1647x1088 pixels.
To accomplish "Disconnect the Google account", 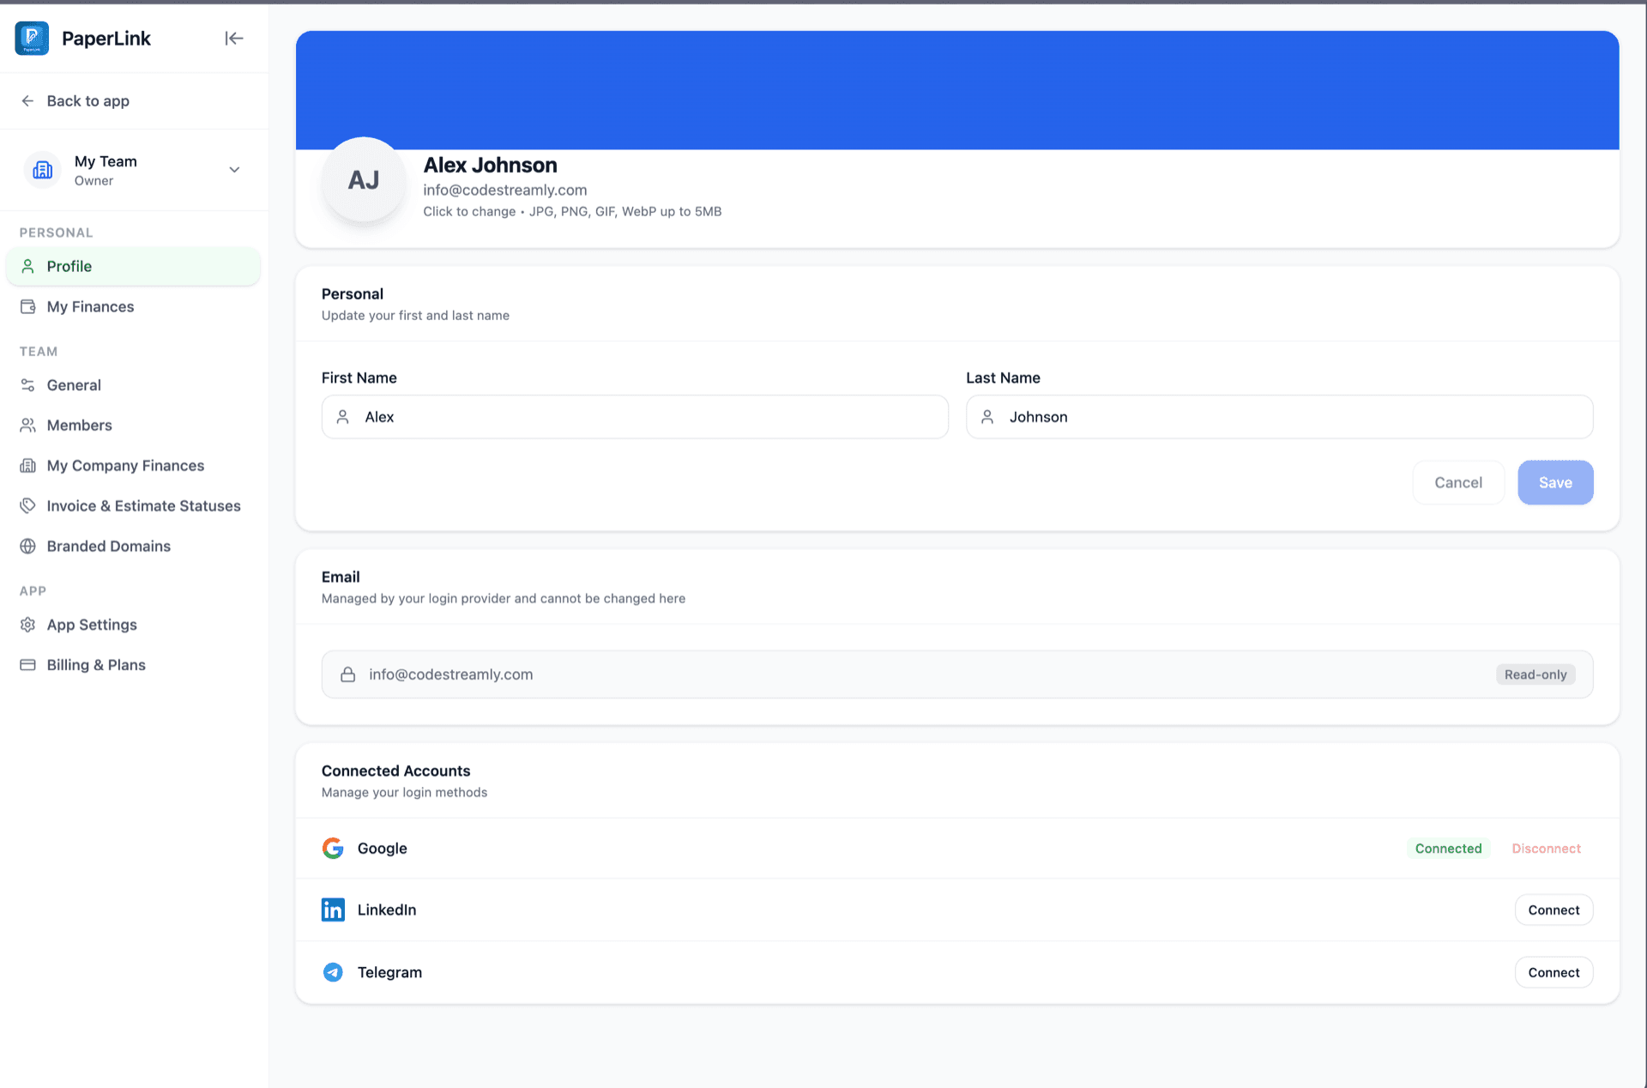I will 1546,848.
